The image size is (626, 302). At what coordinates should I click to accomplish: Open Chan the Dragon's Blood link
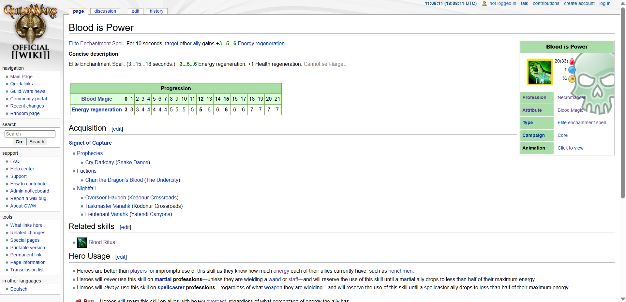[114, 180]
